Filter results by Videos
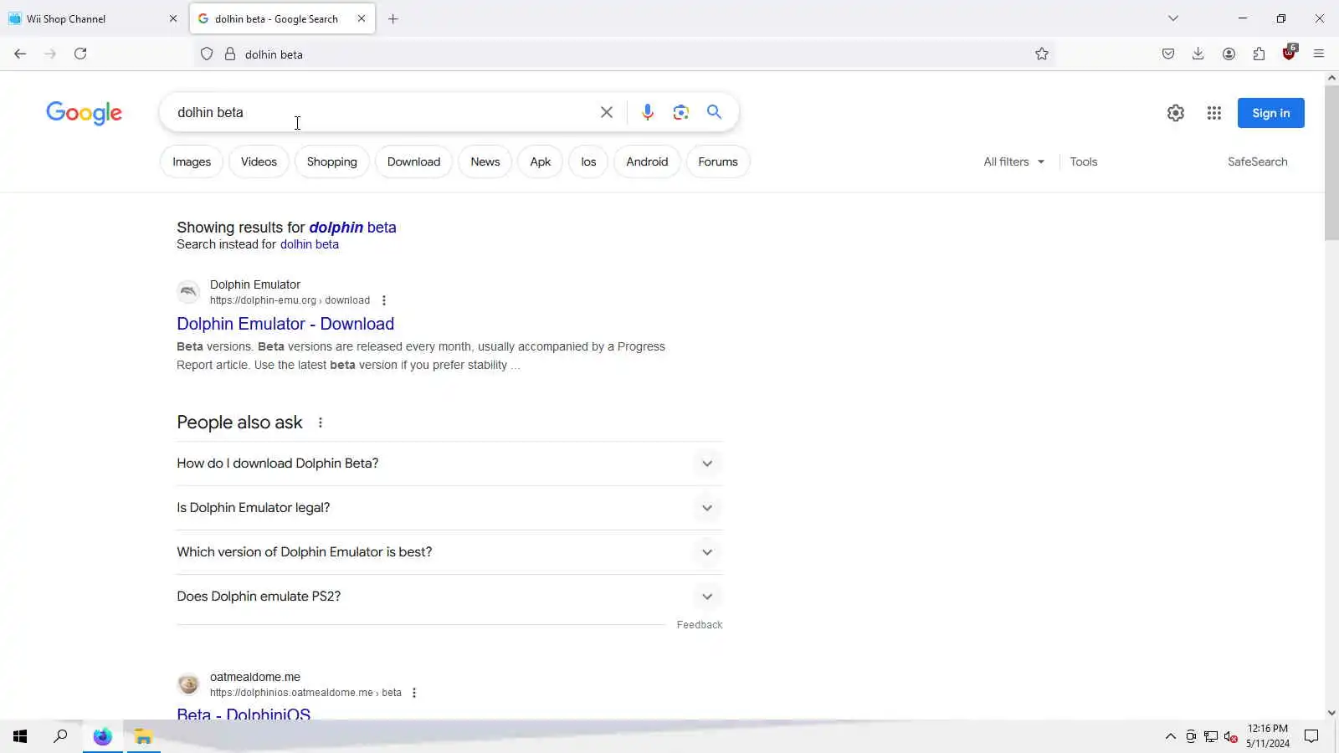1339x753 pixels. pos(259,161)
